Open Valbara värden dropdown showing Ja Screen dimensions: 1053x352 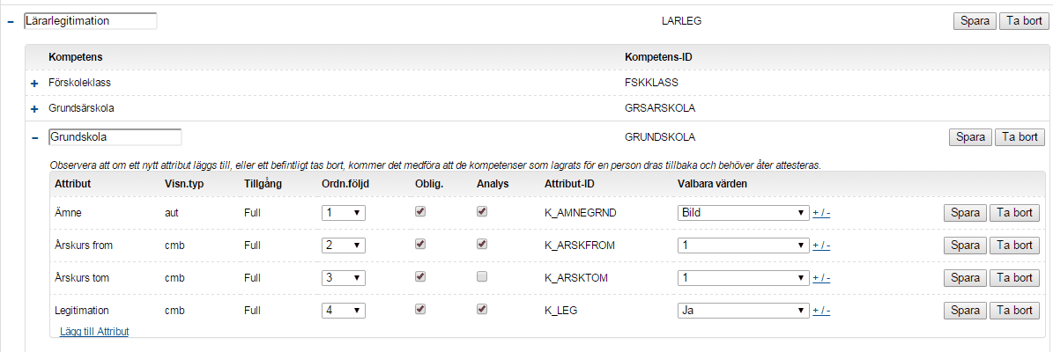tap(742, 311)
